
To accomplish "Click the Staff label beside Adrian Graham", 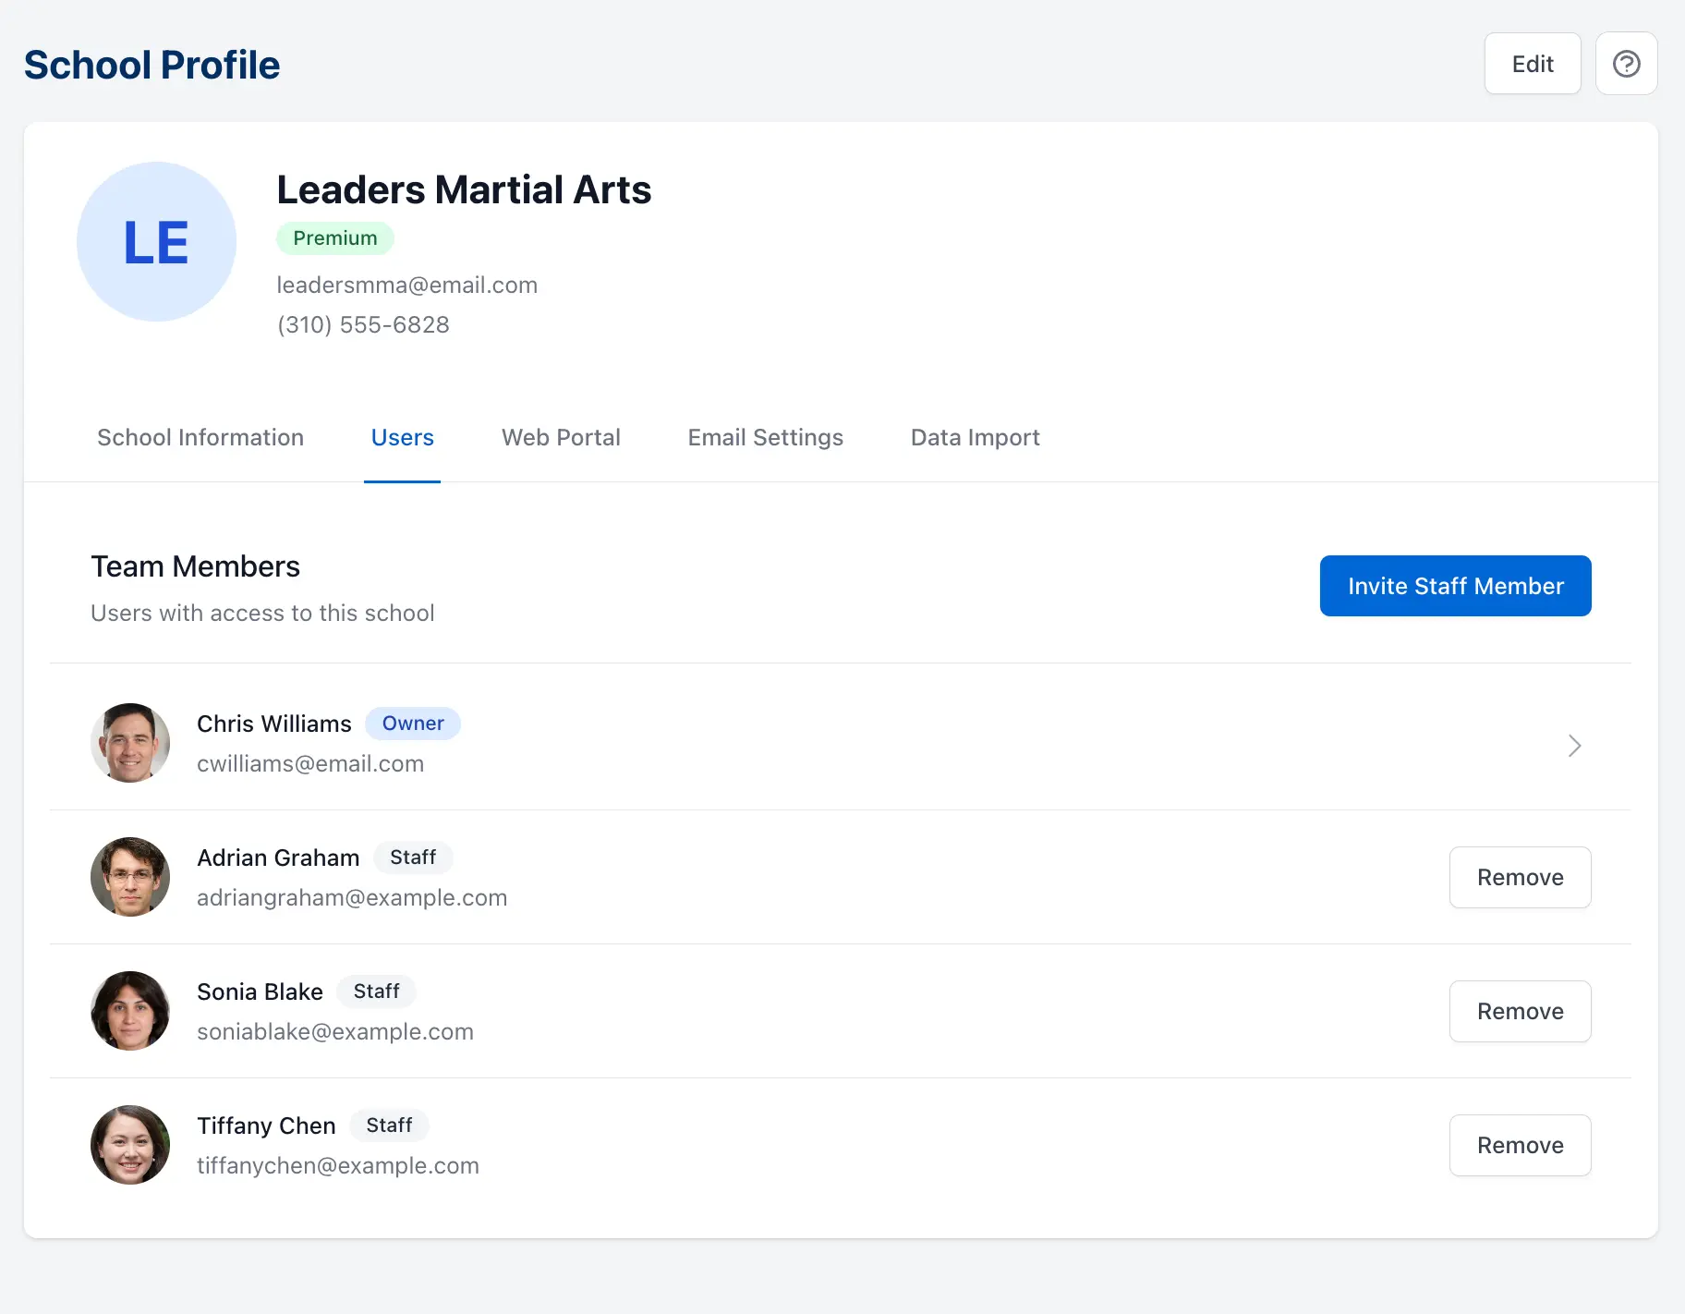I will (413, 857).
